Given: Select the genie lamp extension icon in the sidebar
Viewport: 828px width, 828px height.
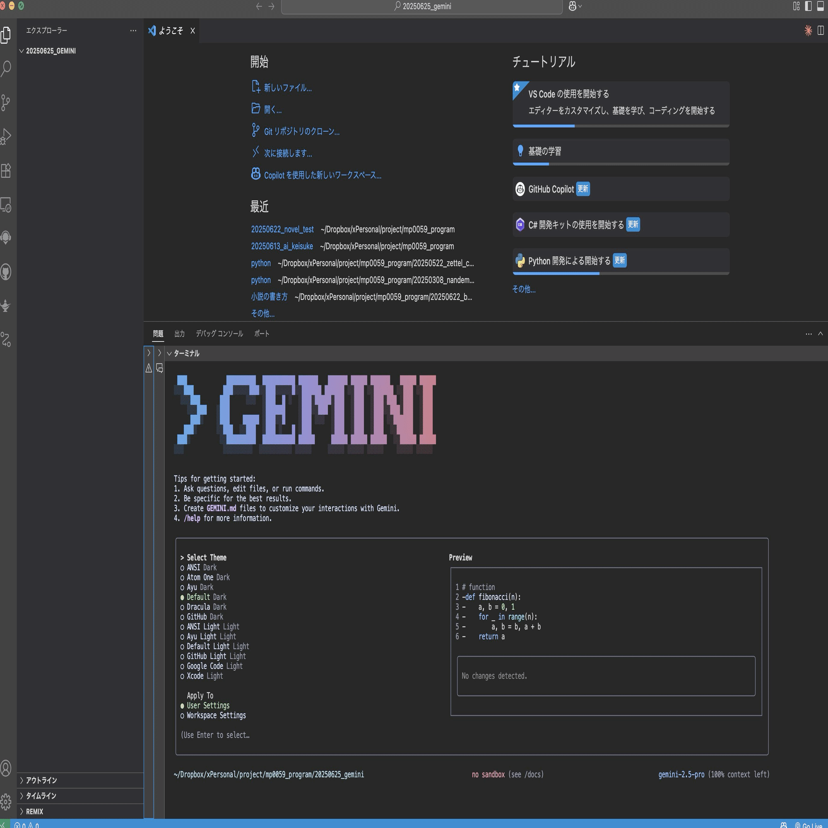Looking at the screenshot, I should point(6,306).
